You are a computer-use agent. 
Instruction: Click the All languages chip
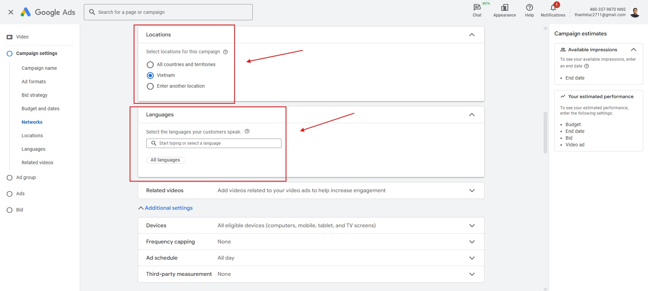coord(165,160)
